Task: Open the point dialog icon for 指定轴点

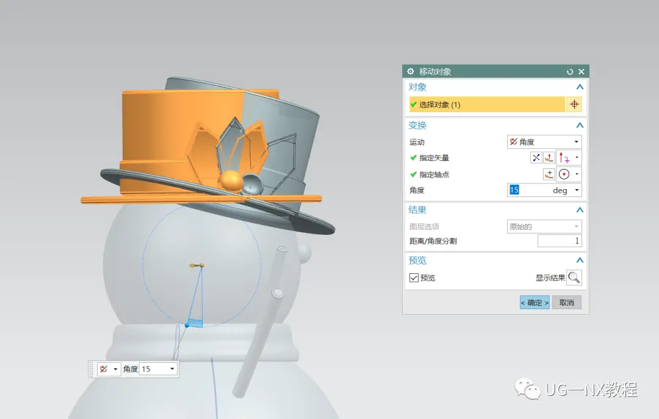Action: (x=549, y=174)
